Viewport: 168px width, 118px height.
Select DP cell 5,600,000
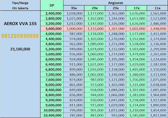[52, 54]
